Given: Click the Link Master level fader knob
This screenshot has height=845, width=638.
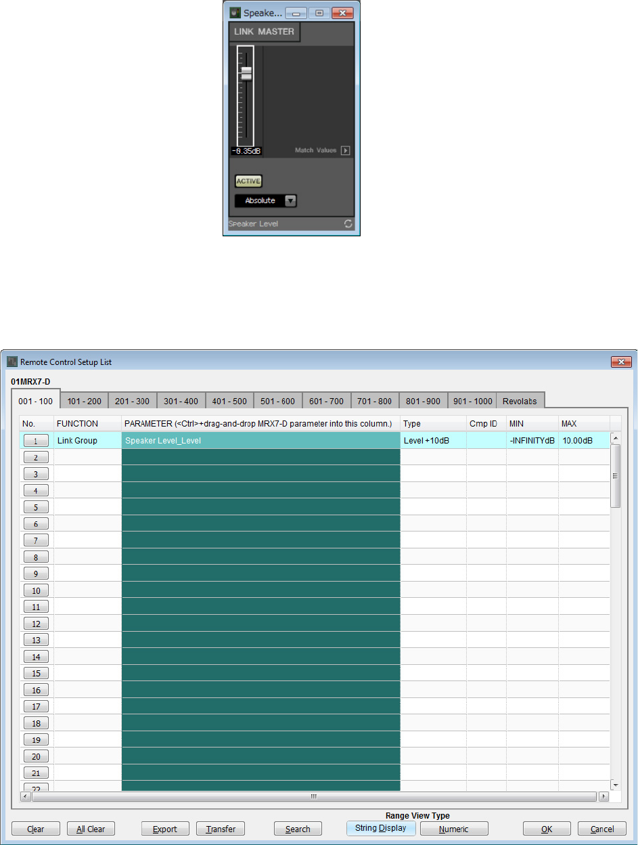Looking at the screenshot, I should pos(246,74).
